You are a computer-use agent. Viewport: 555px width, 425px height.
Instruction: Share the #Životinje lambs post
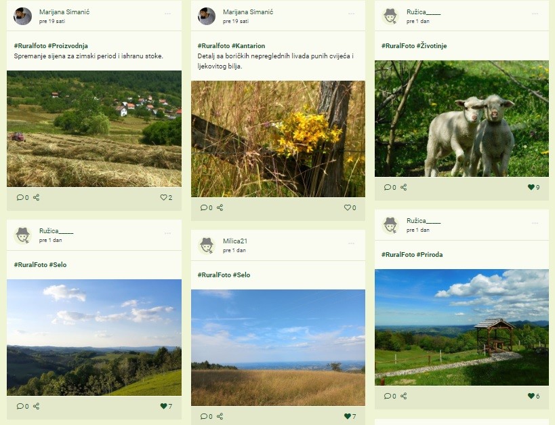pyautogui.click(x=403, y=187)
